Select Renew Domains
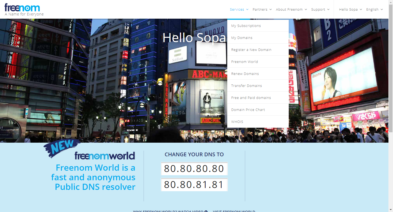The image size is (393, 212). coord(258,74)
